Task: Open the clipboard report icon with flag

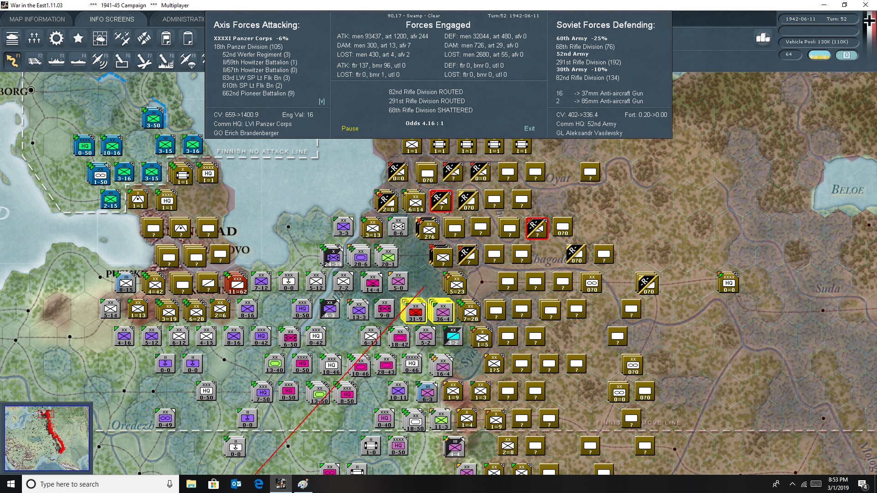Action: point(166,38)
